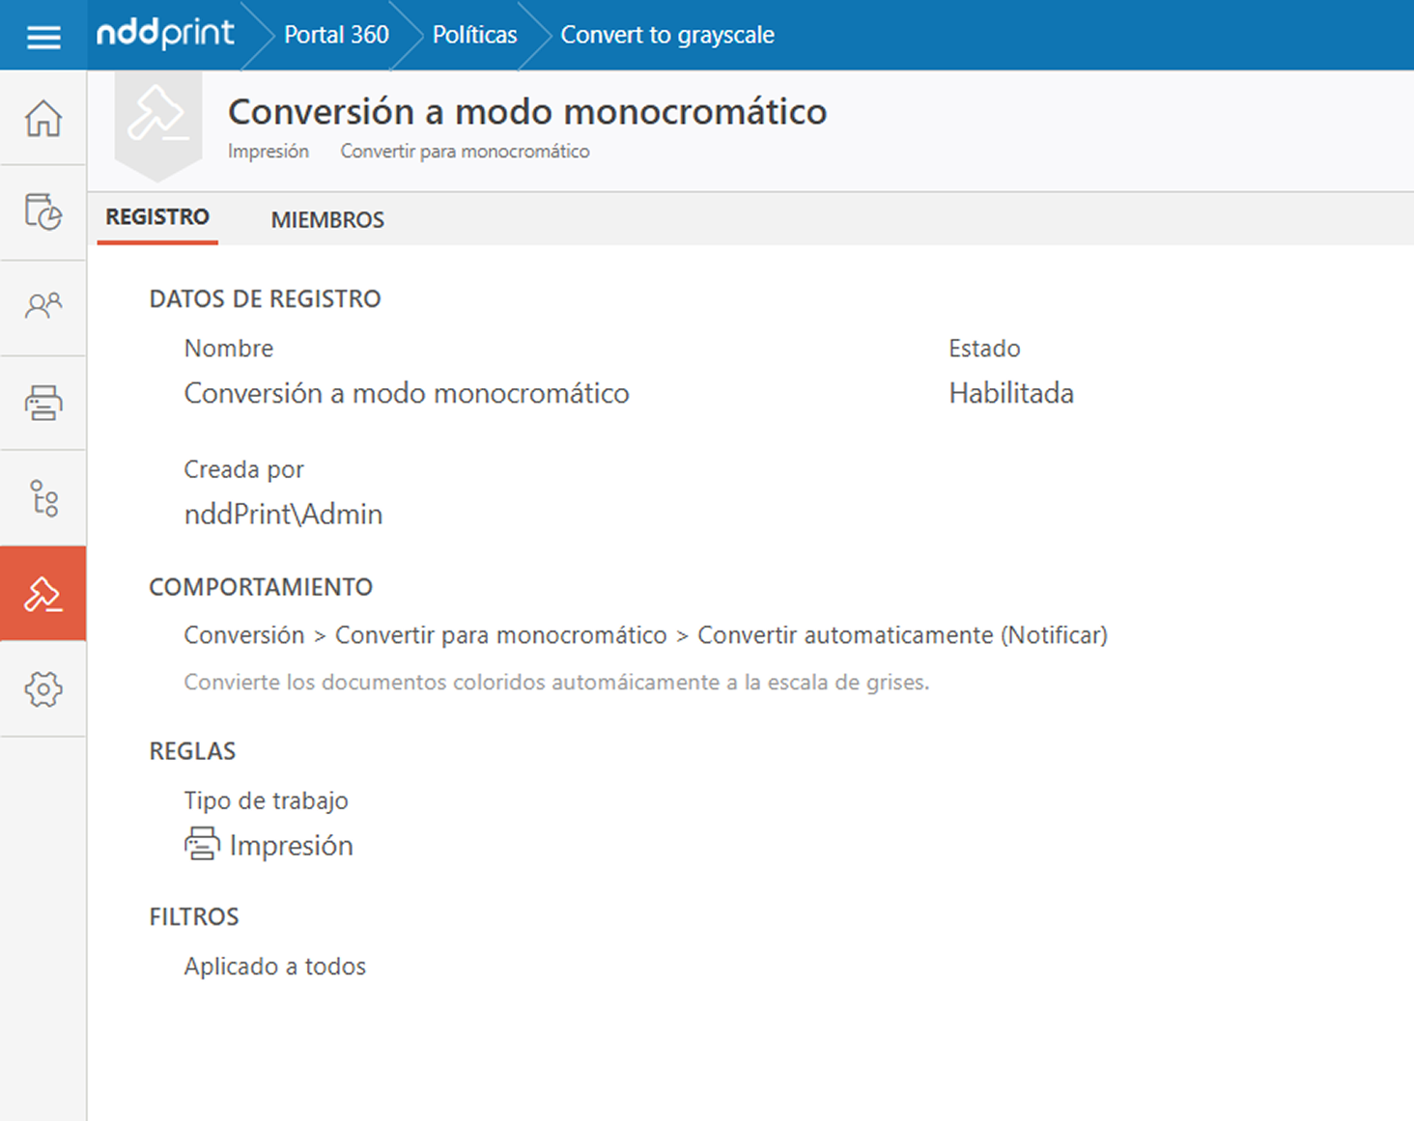Screen dimensions: 1414x1121
Task: Open the hamburger menu
Action: tap(43, 36)
